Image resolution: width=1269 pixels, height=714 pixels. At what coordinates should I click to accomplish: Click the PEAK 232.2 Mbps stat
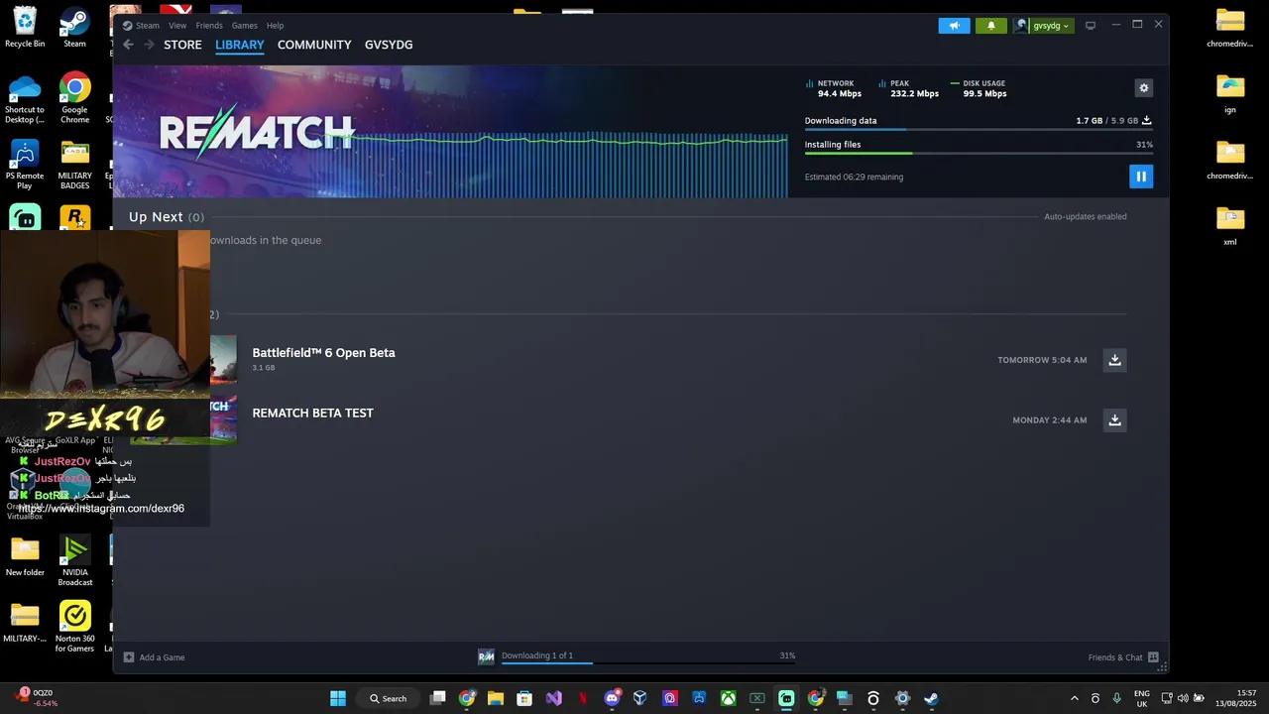point(908,88)
